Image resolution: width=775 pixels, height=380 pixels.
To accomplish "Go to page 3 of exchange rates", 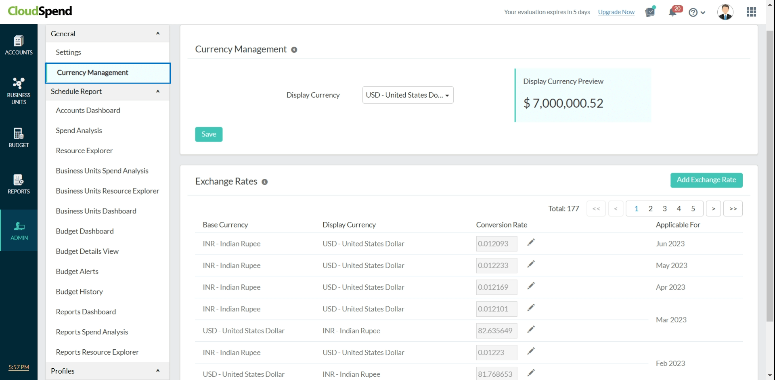I will (664, 208).
